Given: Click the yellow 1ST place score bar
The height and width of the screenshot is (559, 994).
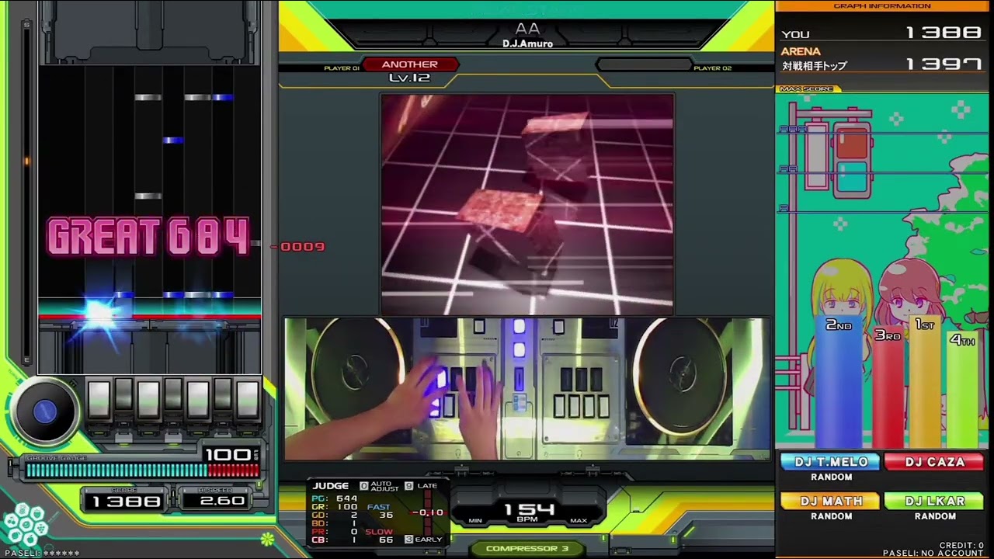Looking at the screenshot, I should tap(925, 382).
